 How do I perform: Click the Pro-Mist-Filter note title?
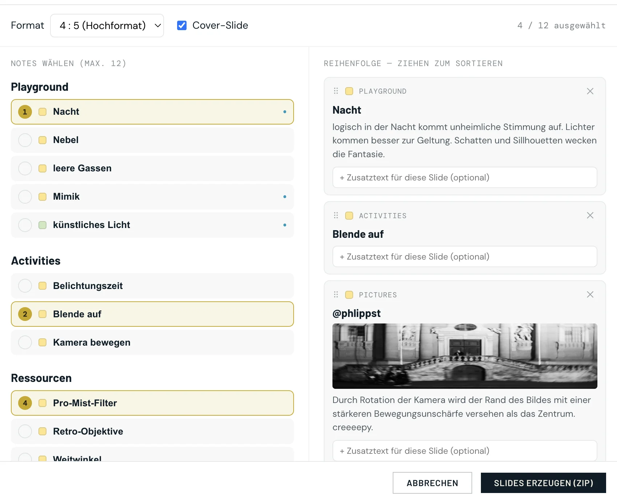tap(85, 403)
